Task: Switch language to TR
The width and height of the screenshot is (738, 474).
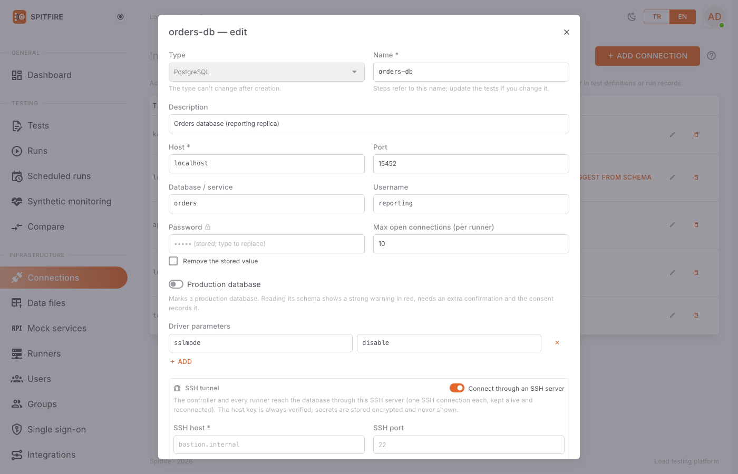Action: tap(657, 17)
